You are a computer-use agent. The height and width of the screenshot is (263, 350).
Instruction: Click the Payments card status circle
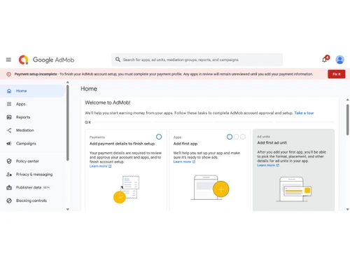click(159, 137)
